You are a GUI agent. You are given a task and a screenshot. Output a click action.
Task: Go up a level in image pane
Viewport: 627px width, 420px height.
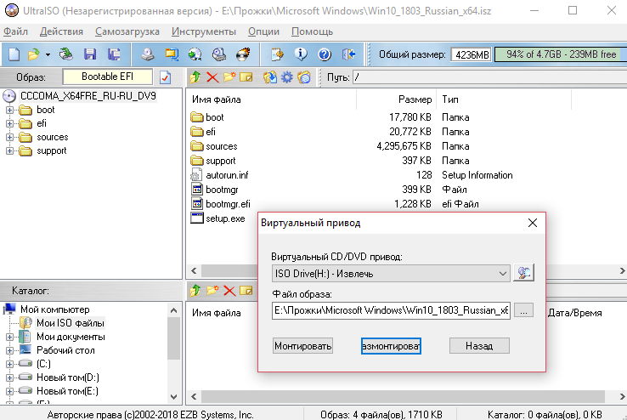[x=195, y=77]
